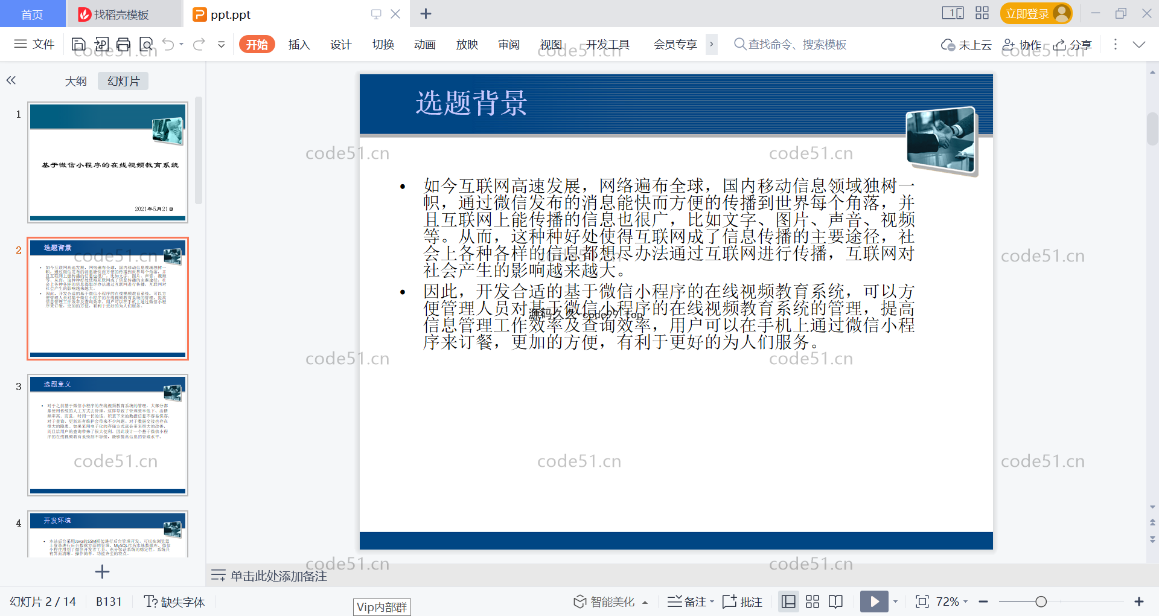Open the three-dot more options menu
This screenshot has height=616, width=1159.
(x=1116, y=44)
